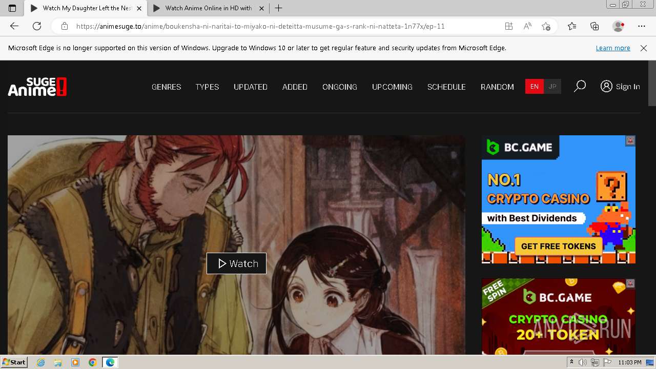This screenshot has height=369, width=656.
Task: Click Sign In
Action: [x=620, y=87]
